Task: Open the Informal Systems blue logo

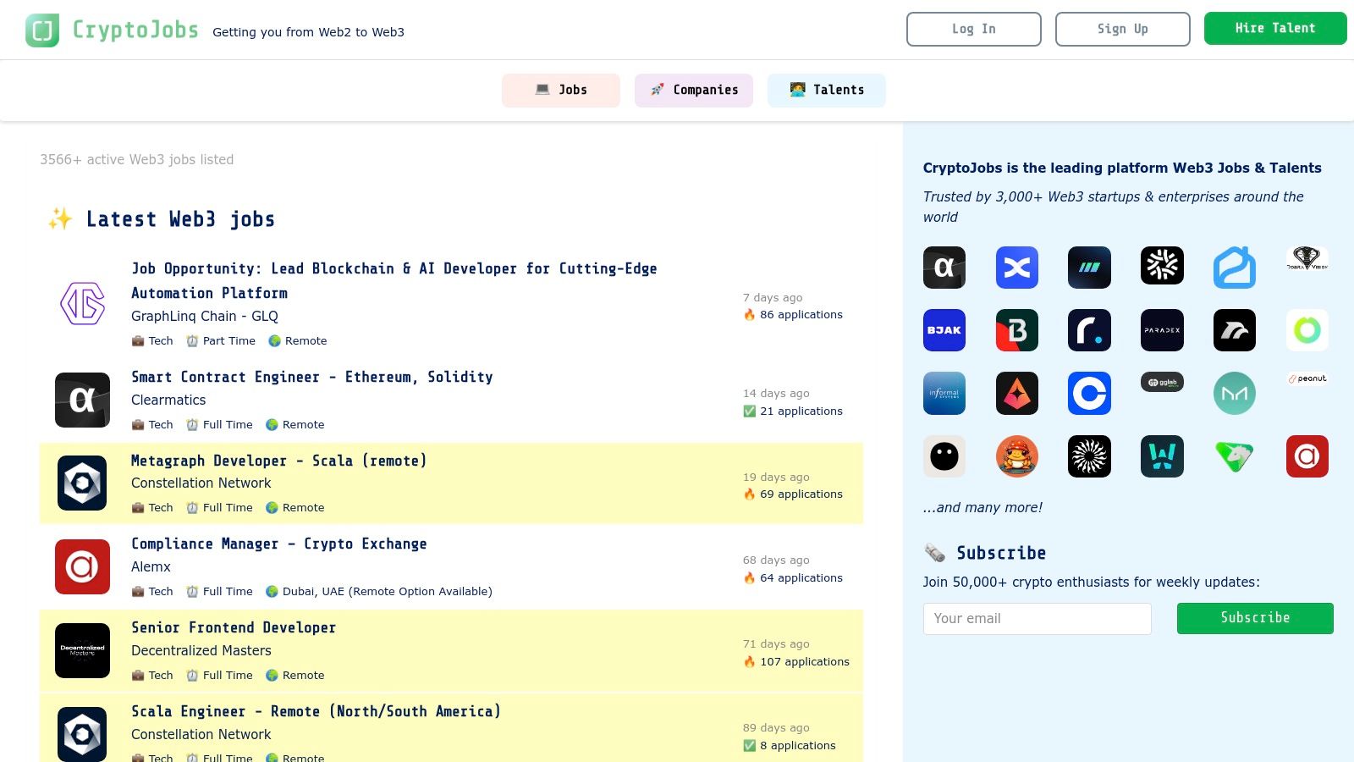Action: [944, 394]
